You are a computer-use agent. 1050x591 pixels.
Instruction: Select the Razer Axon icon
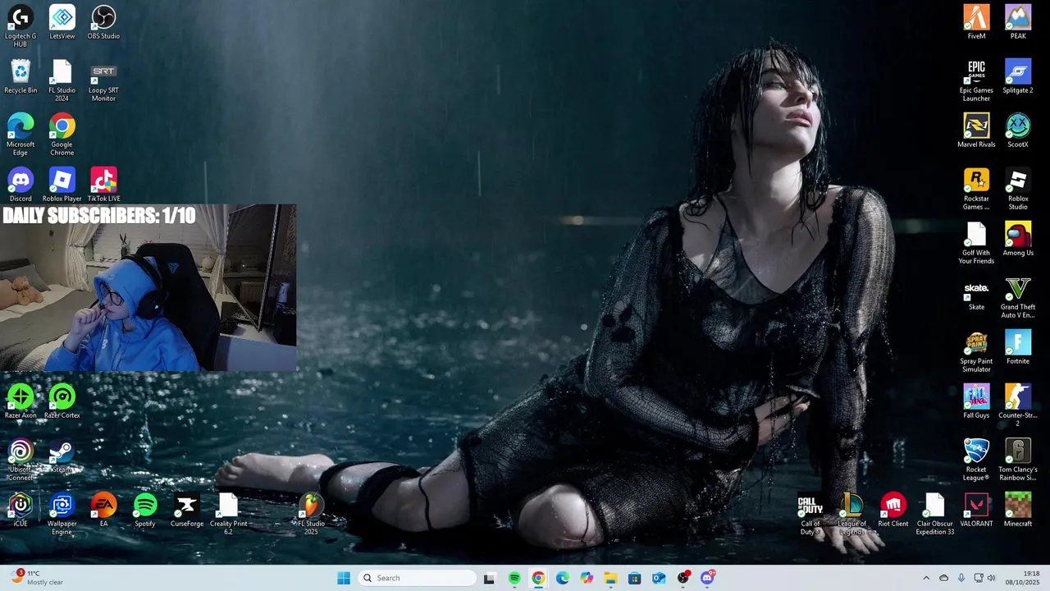coord(21,401)
